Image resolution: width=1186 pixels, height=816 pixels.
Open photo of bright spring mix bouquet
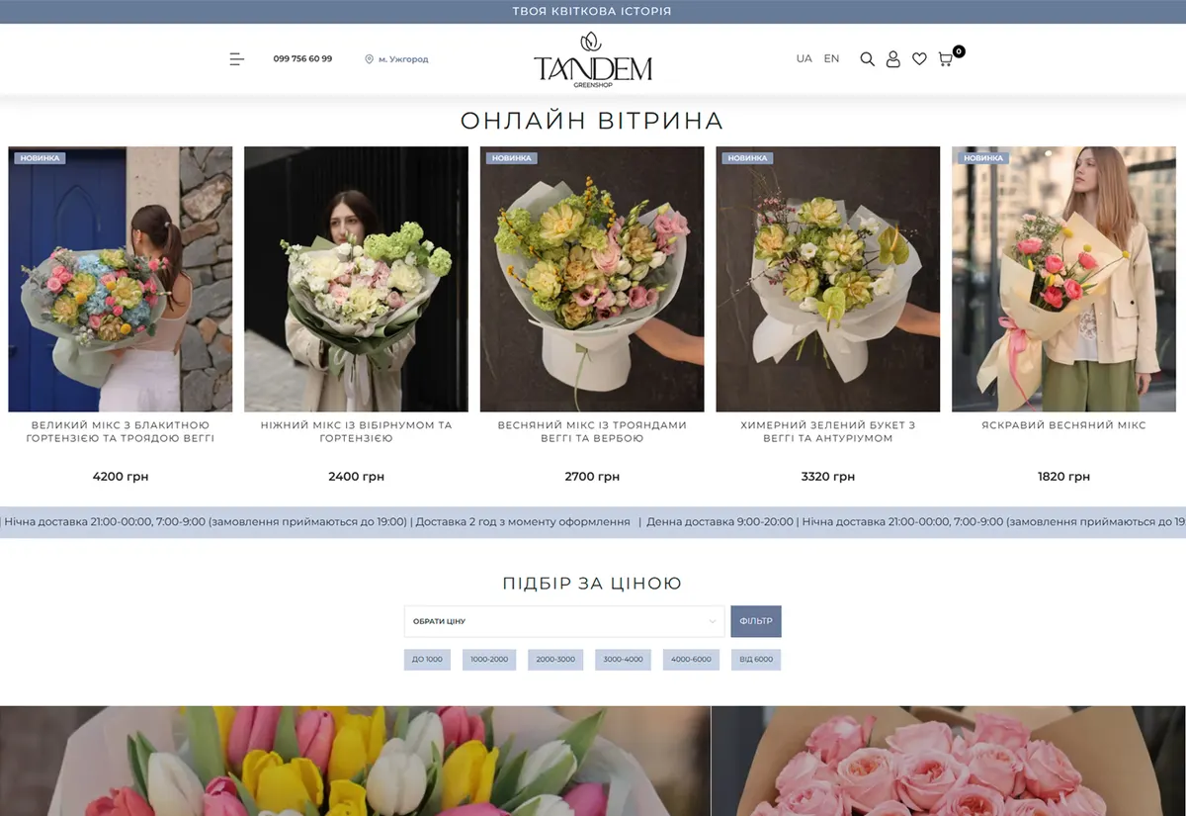(1063, 280)
